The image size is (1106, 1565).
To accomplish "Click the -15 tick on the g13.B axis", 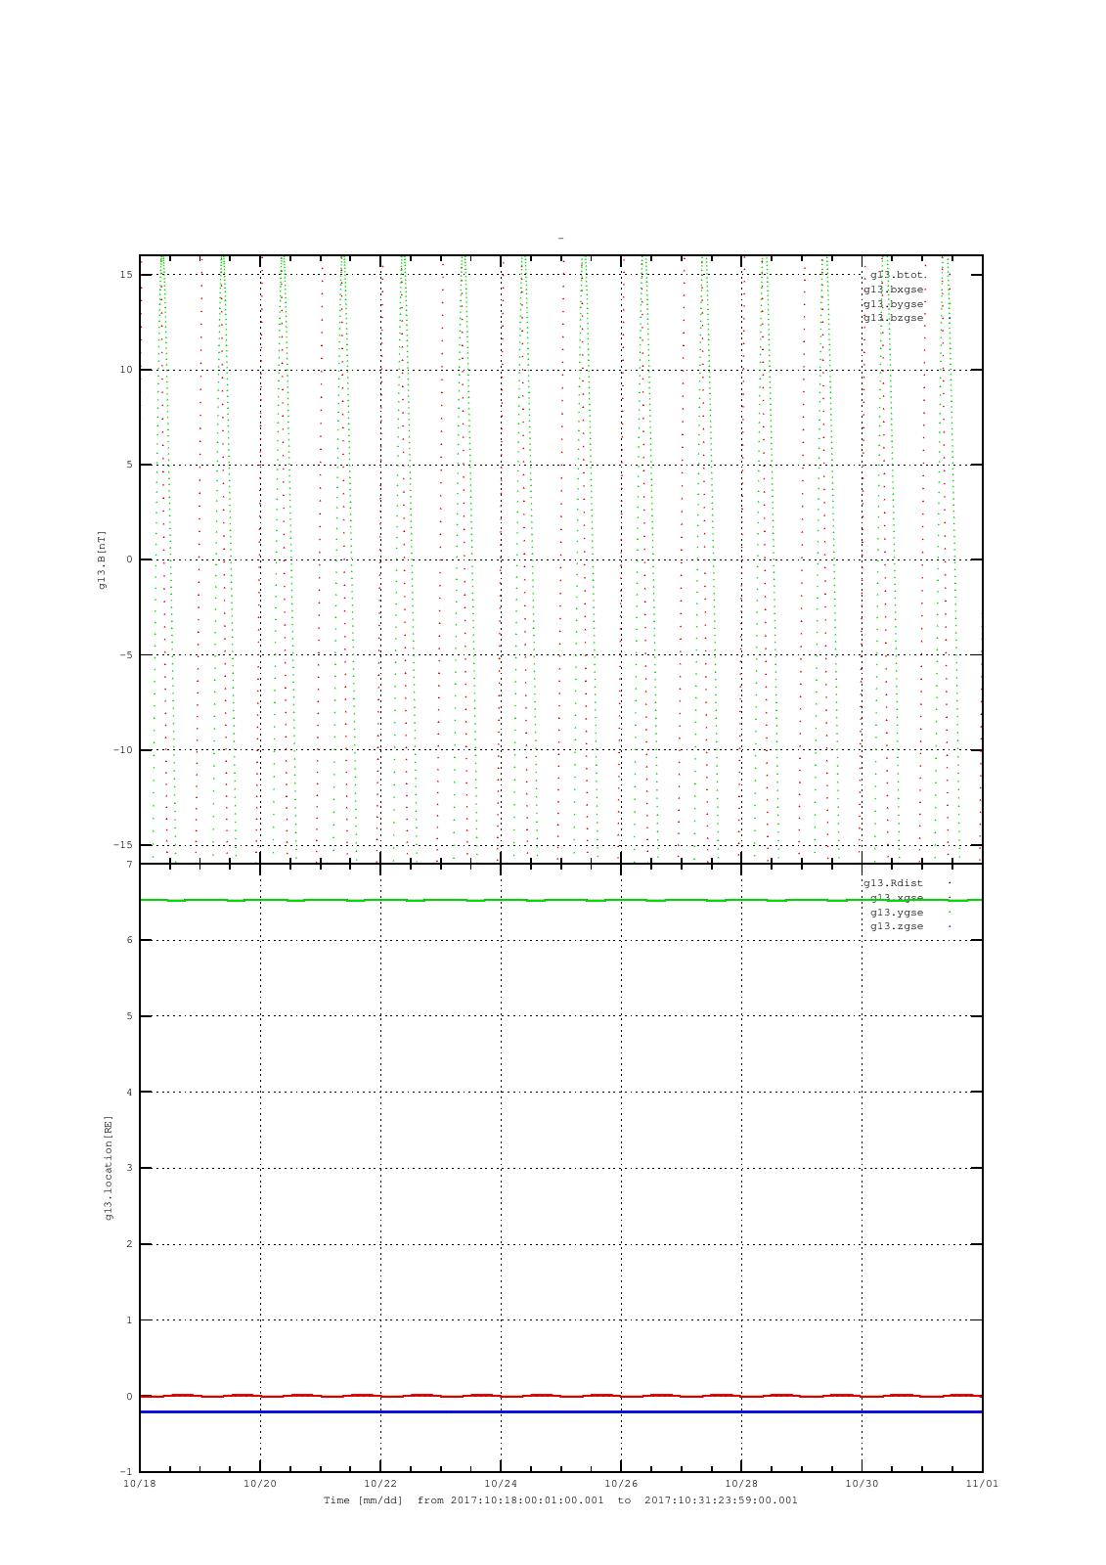I will (x=123, y=845).
